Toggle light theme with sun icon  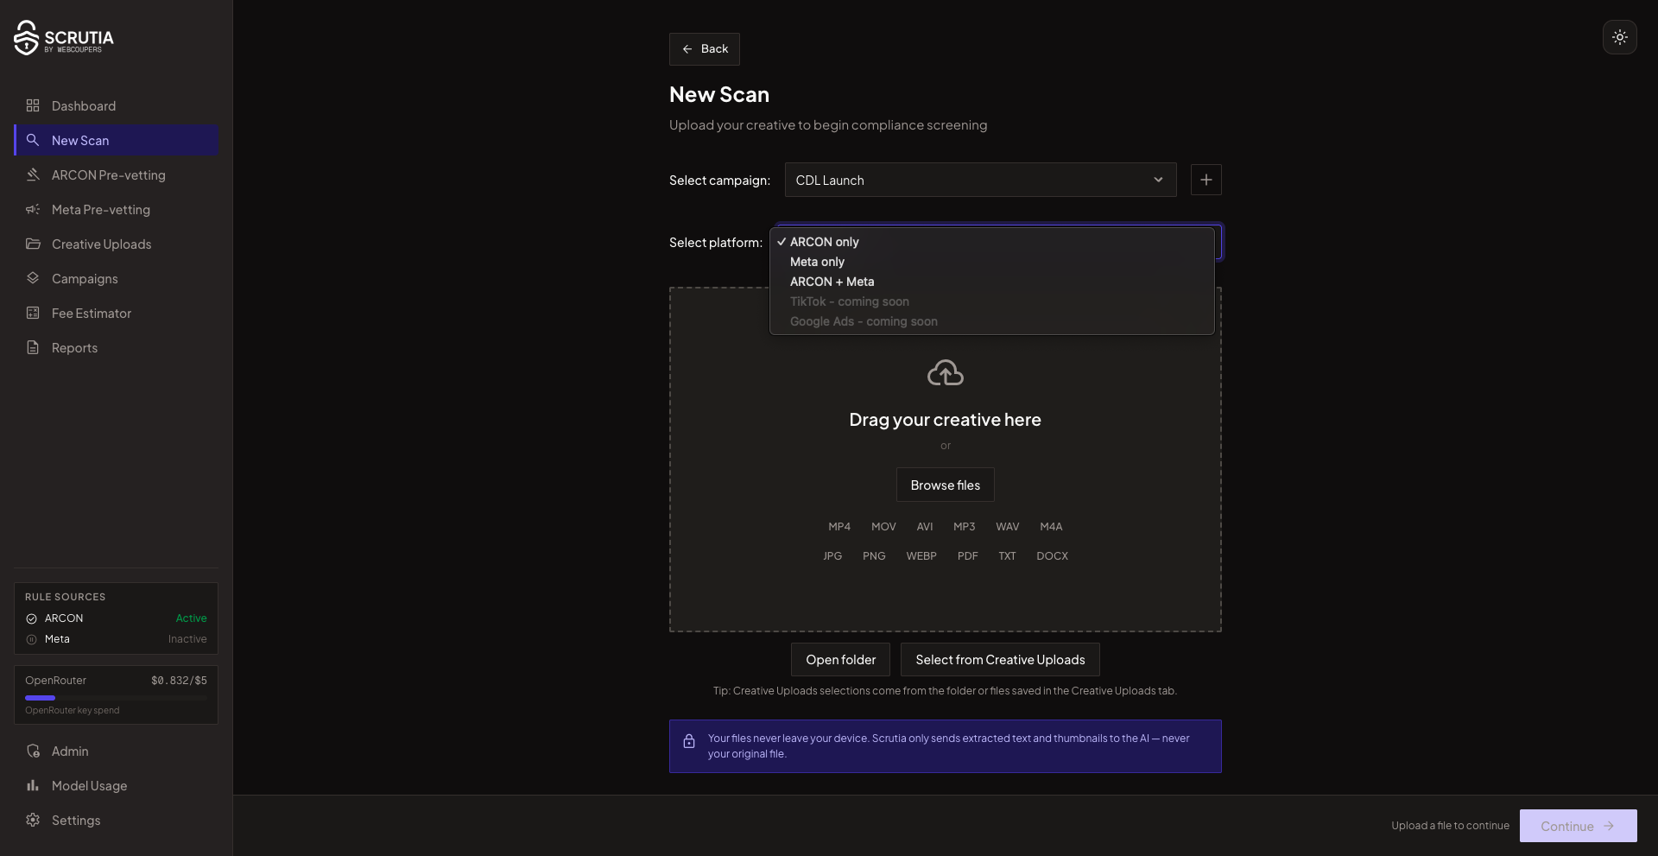(x=1619, y=37)
